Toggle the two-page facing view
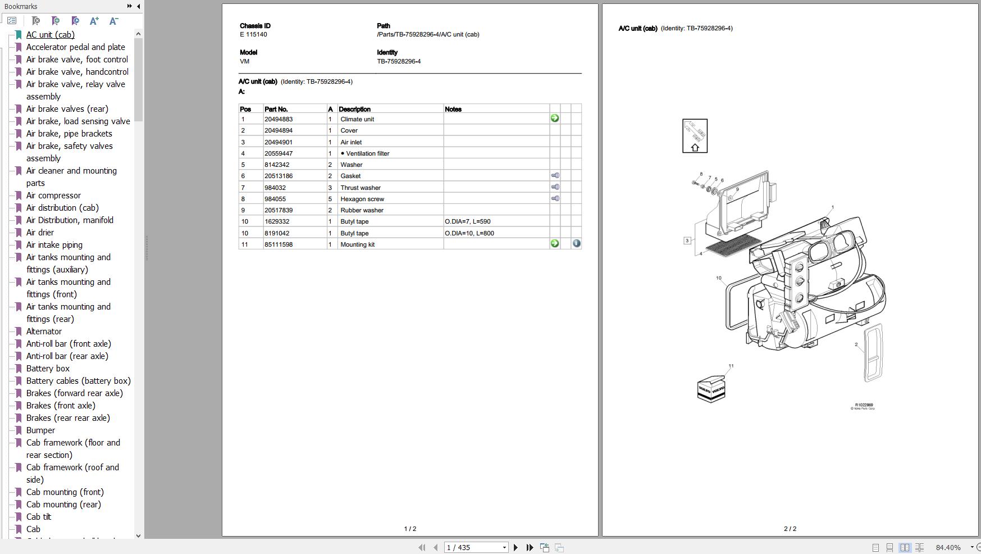 tap(905, 547)
